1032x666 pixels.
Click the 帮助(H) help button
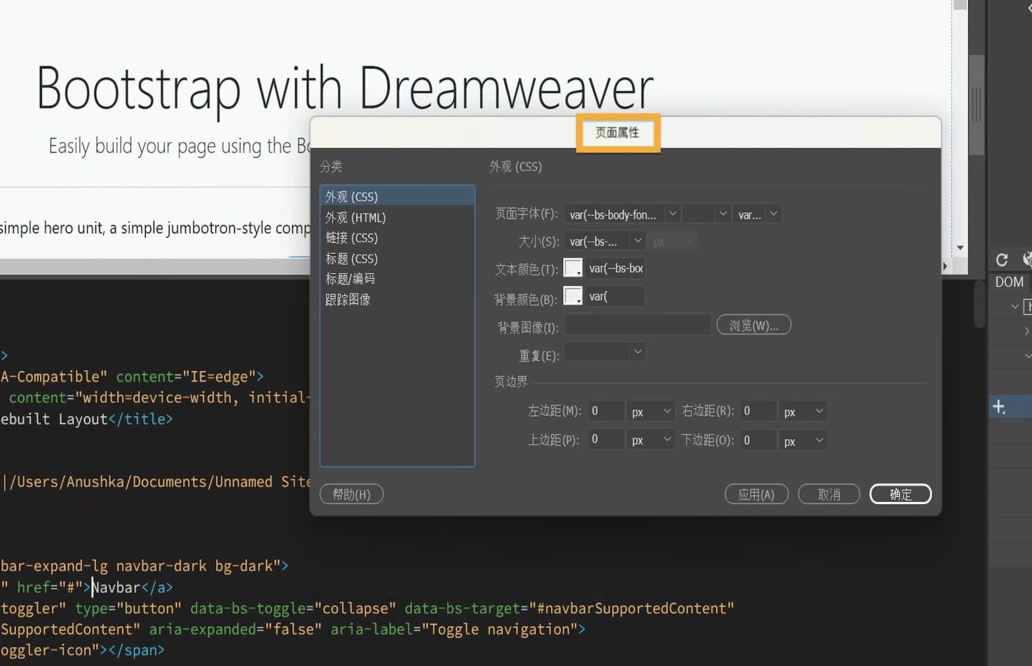(x=352, y=494)
